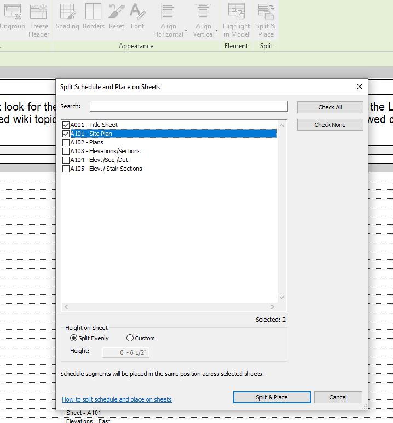Uncheck the A001 - Title Sheet checkbox

click(66, 125)
